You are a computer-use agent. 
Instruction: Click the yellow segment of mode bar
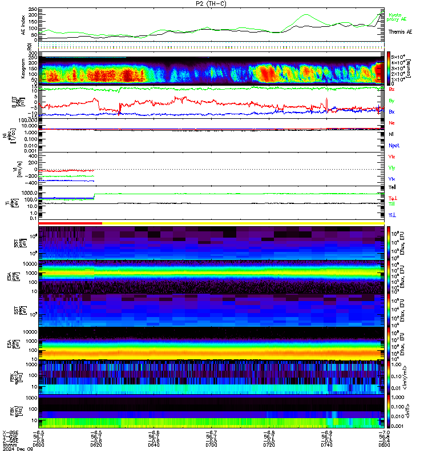pyautogui.click(x=243, y=223)
